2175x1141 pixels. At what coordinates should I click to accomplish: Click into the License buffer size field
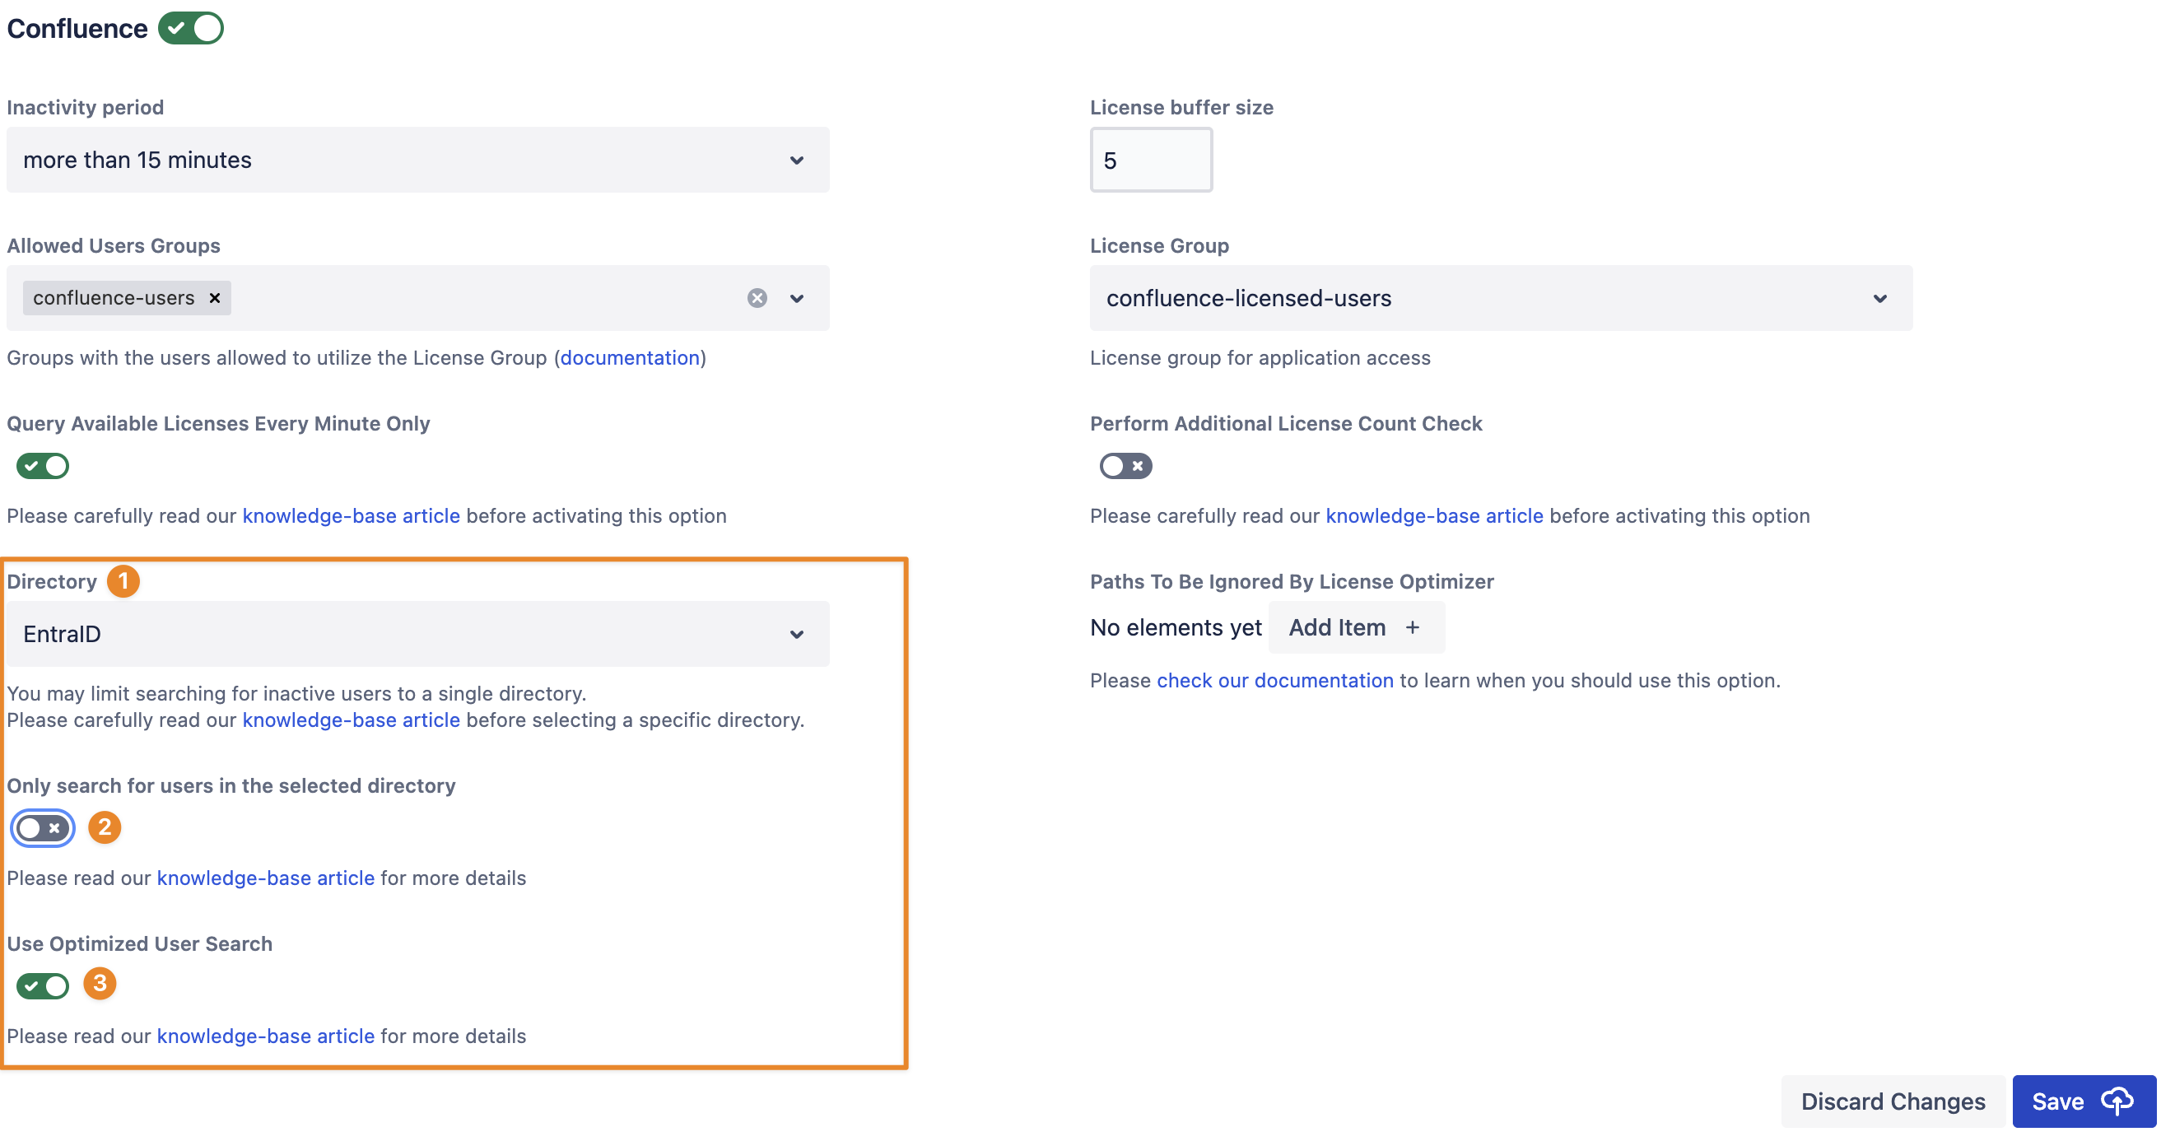(x=1150, y=160)
